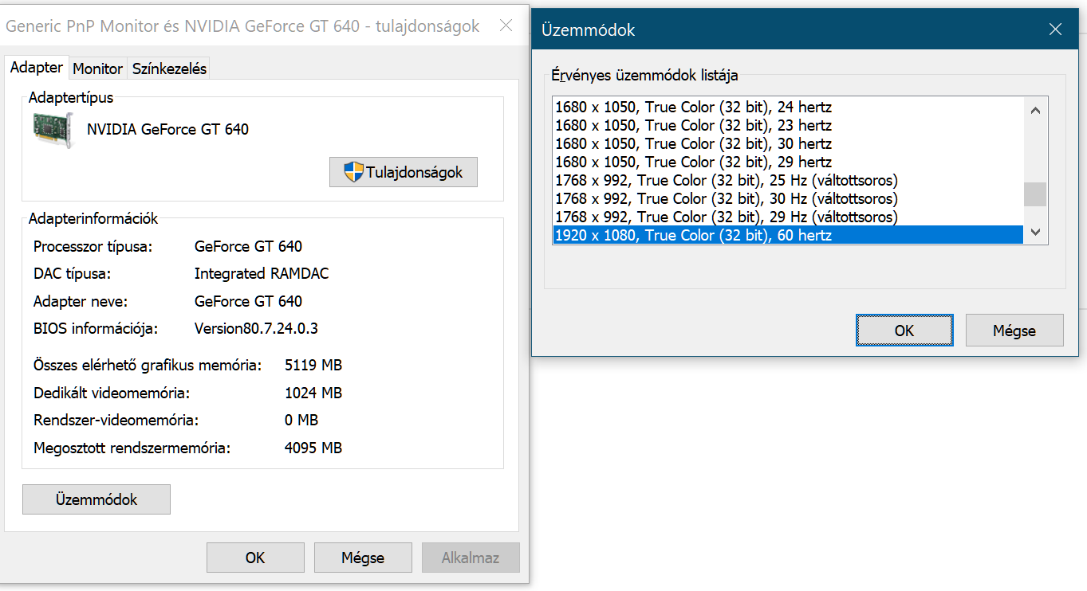
Task: Click Mégse in the properties window
Action: point(363,558)
